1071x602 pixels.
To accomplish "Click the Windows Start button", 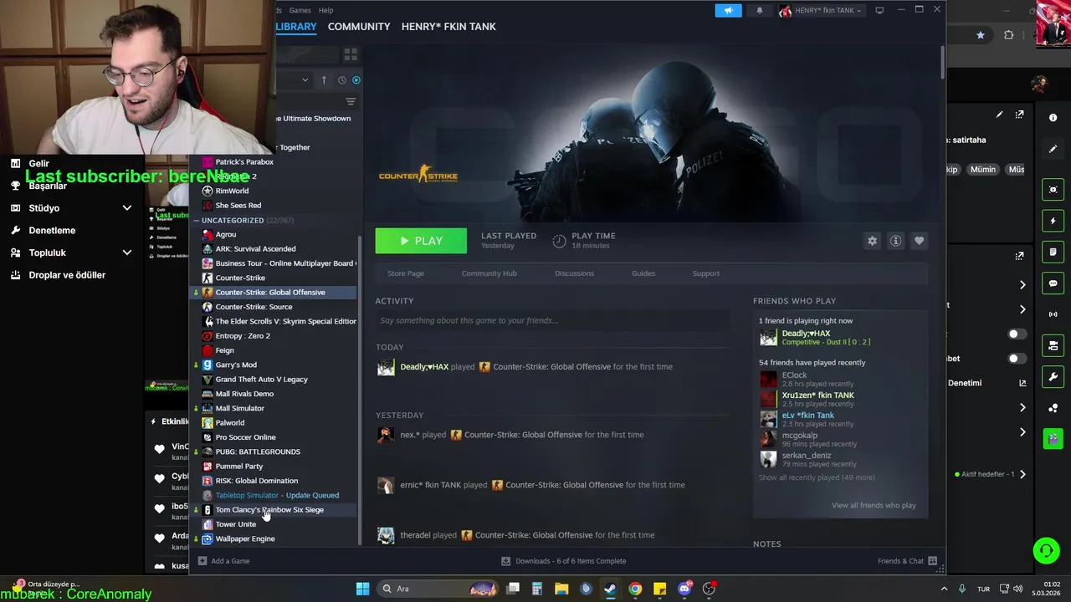I will point(362,589).
